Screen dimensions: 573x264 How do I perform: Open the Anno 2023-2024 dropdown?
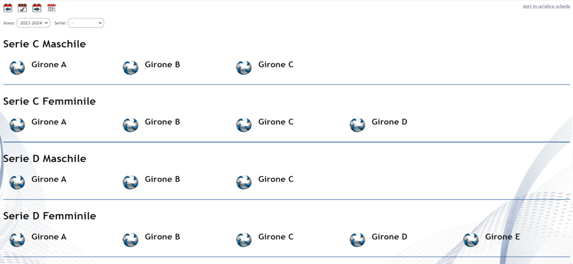coord(34,23)
